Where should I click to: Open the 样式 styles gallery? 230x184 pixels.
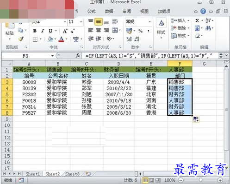(161, 28)
